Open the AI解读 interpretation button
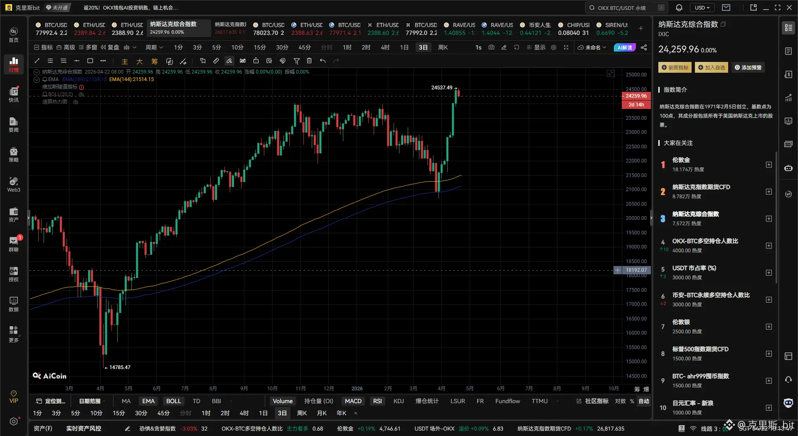 tap(625, 47)
